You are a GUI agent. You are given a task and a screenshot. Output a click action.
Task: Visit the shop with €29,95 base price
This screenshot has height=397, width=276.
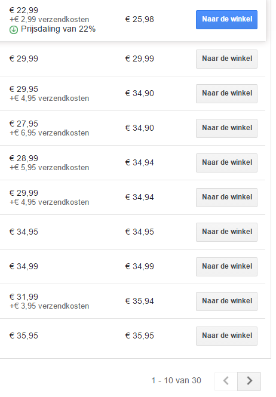pos(226,94)
